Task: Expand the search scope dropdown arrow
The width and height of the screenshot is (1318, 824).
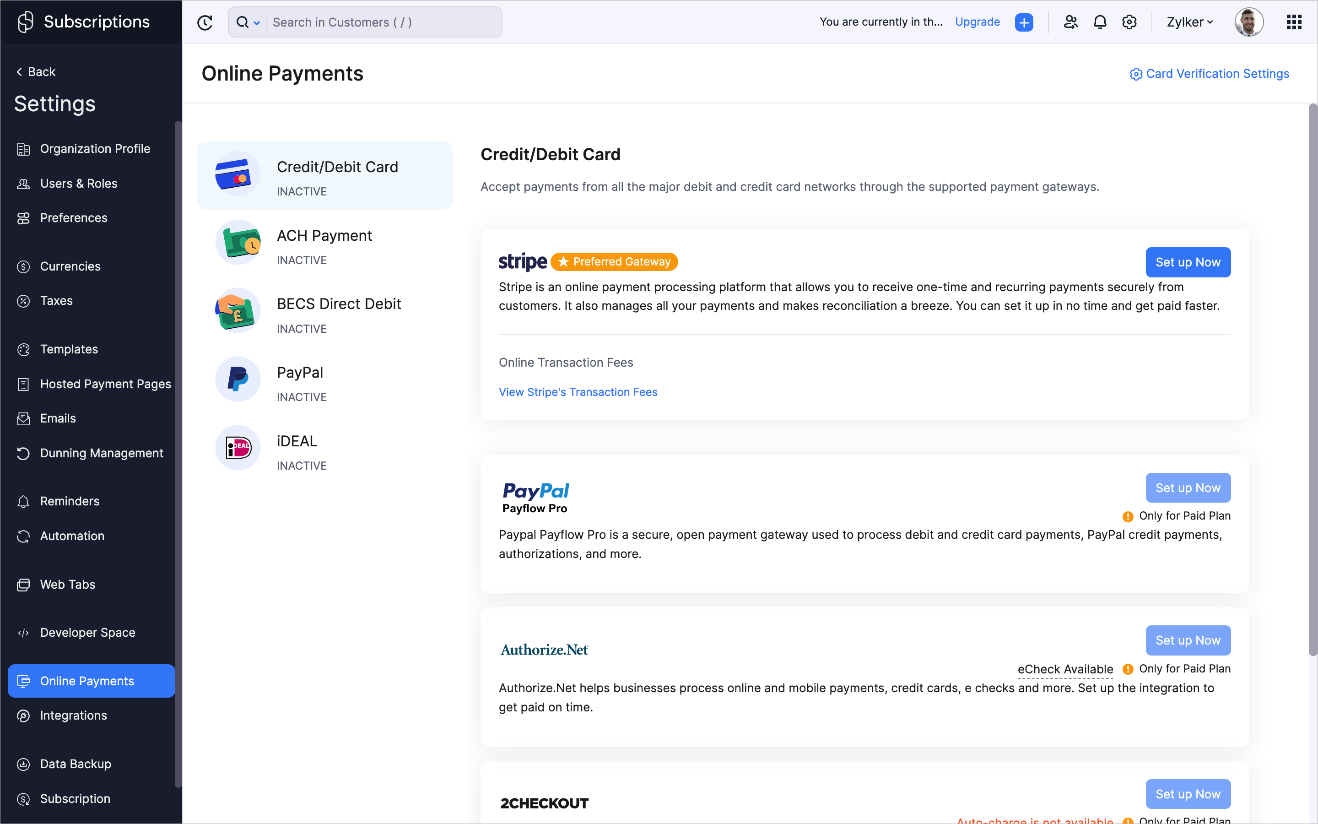Action: click(x=257, y=22)
